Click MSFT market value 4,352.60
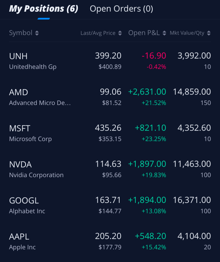Image resolution: width=220 pixels, height=262 pixels. click(x=194, y=128)
